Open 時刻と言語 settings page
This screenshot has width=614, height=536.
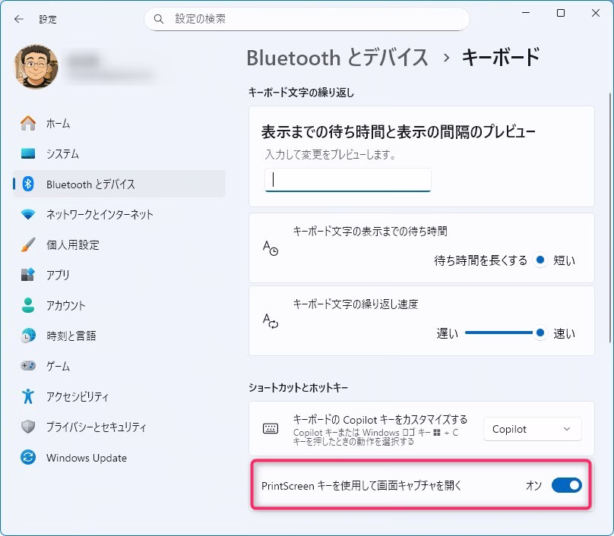coord(71,336)
